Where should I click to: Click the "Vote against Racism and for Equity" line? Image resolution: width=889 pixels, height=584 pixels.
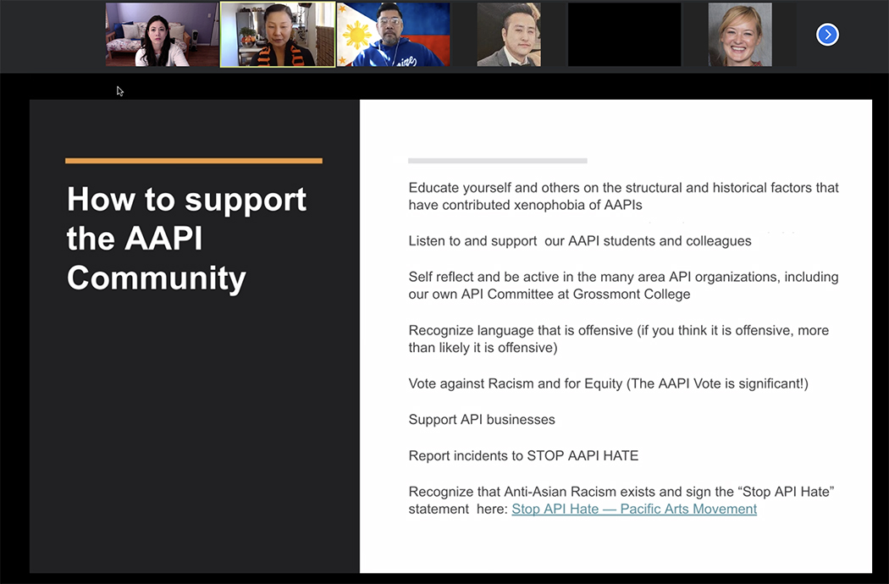608,383
